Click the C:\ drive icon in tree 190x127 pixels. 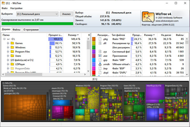coord(8,39)
